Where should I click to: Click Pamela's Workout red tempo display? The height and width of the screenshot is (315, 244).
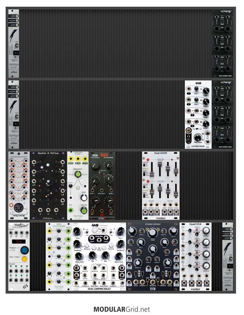[x=19, y=242]
